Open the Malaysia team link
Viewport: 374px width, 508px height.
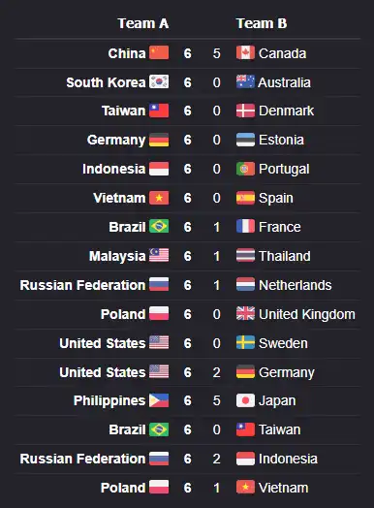(x=117, y=256)
